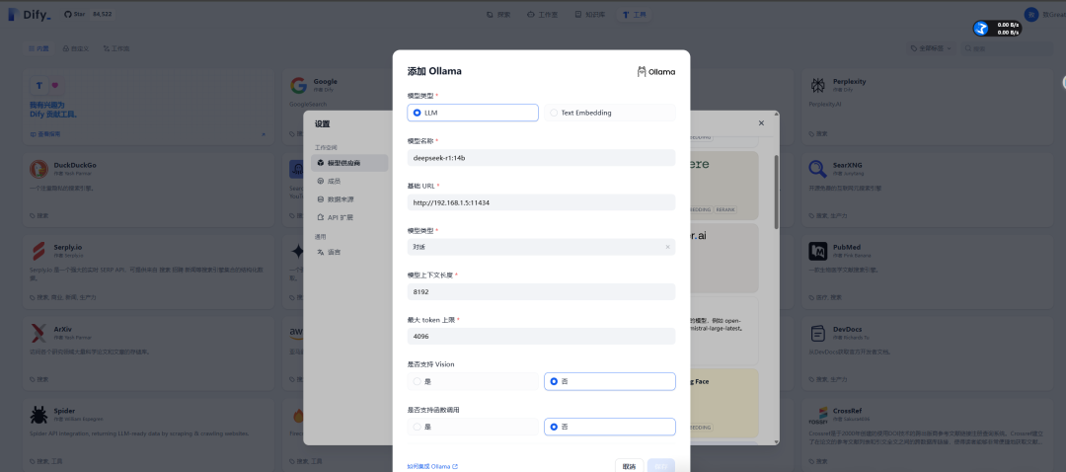Image resolution: width=1066 pixels, height=472 pixels.
Task: Click the 数据来源 database icon
Action: (320, 199)
